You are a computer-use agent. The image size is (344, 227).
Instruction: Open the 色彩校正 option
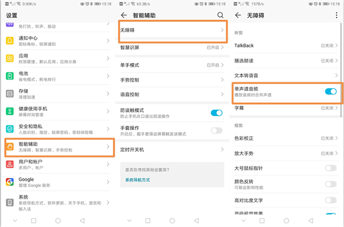tap(286, 138)
